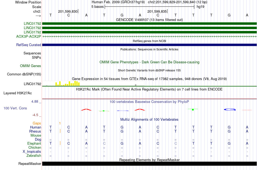
Task: Click the yellow GTEx expression bar chart
Action: [x=68, y=84]
